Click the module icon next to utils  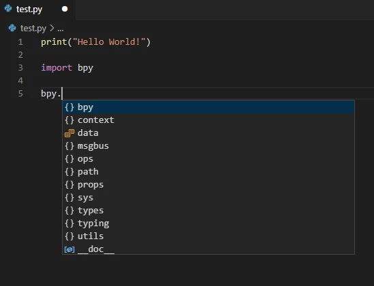point(69,236)
